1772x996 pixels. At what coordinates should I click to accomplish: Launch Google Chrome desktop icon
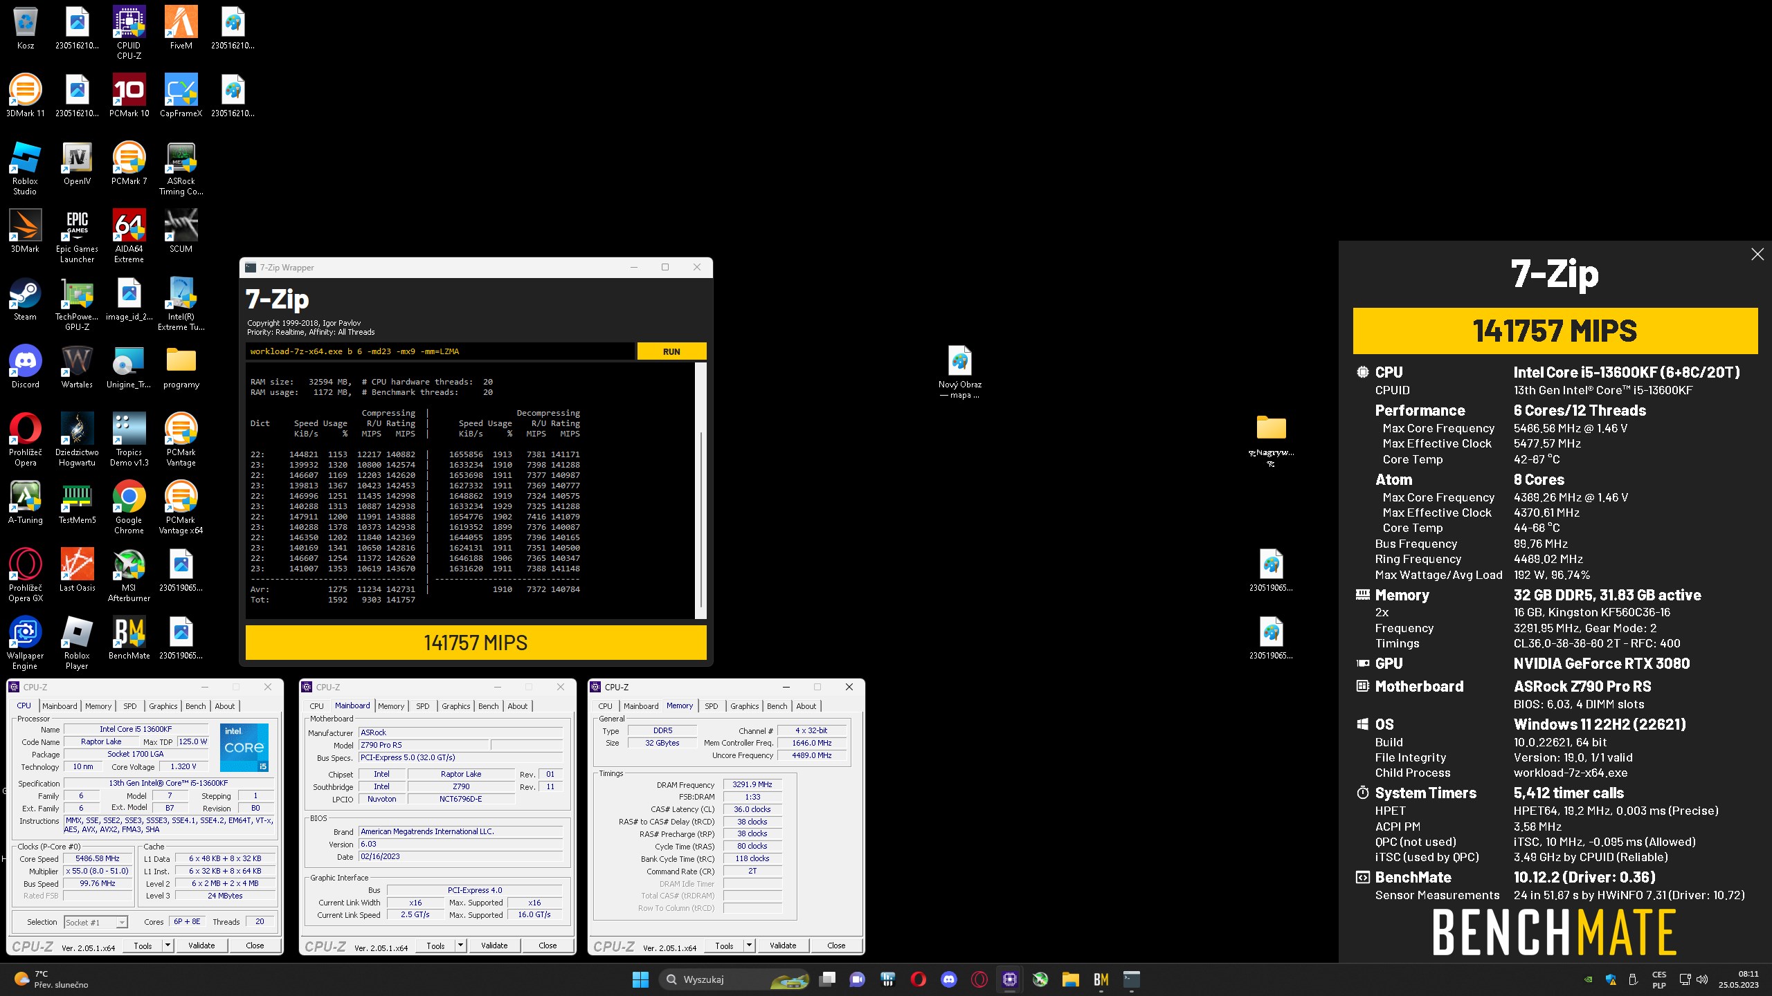129,507
